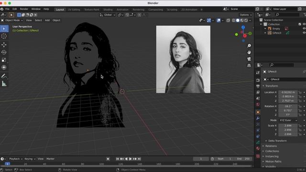This screenshot has height=172, width=306.
Task: Open the Playback dropdown in timeline
Action: click(16, 159)
